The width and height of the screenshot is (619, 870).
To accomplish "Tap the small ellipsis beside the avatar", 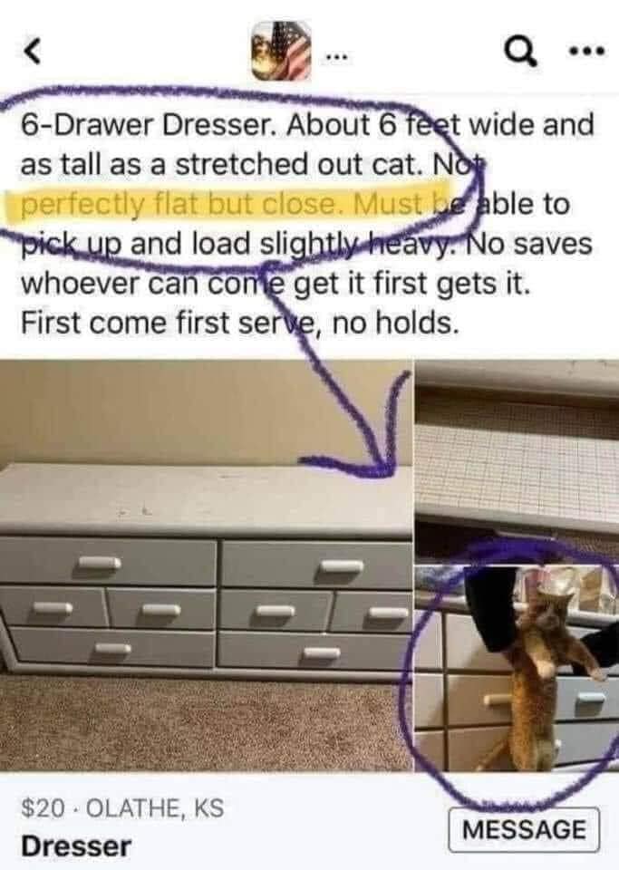I will pyautogui.click(x=336, y=56).
